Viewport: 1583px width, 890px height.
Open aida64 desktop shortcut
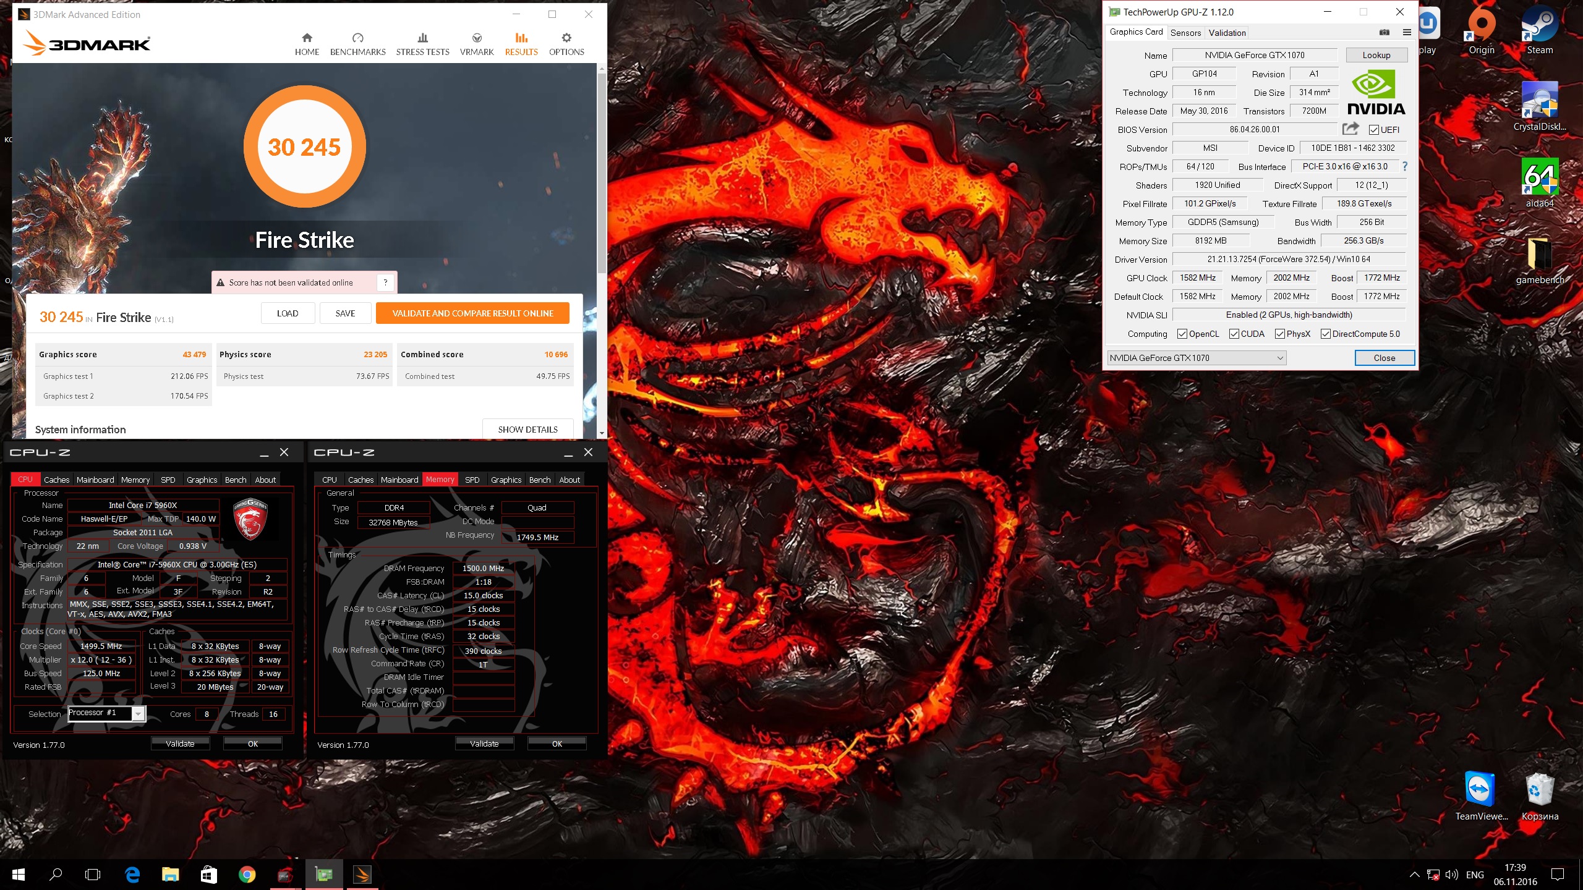click(1540, 183)
